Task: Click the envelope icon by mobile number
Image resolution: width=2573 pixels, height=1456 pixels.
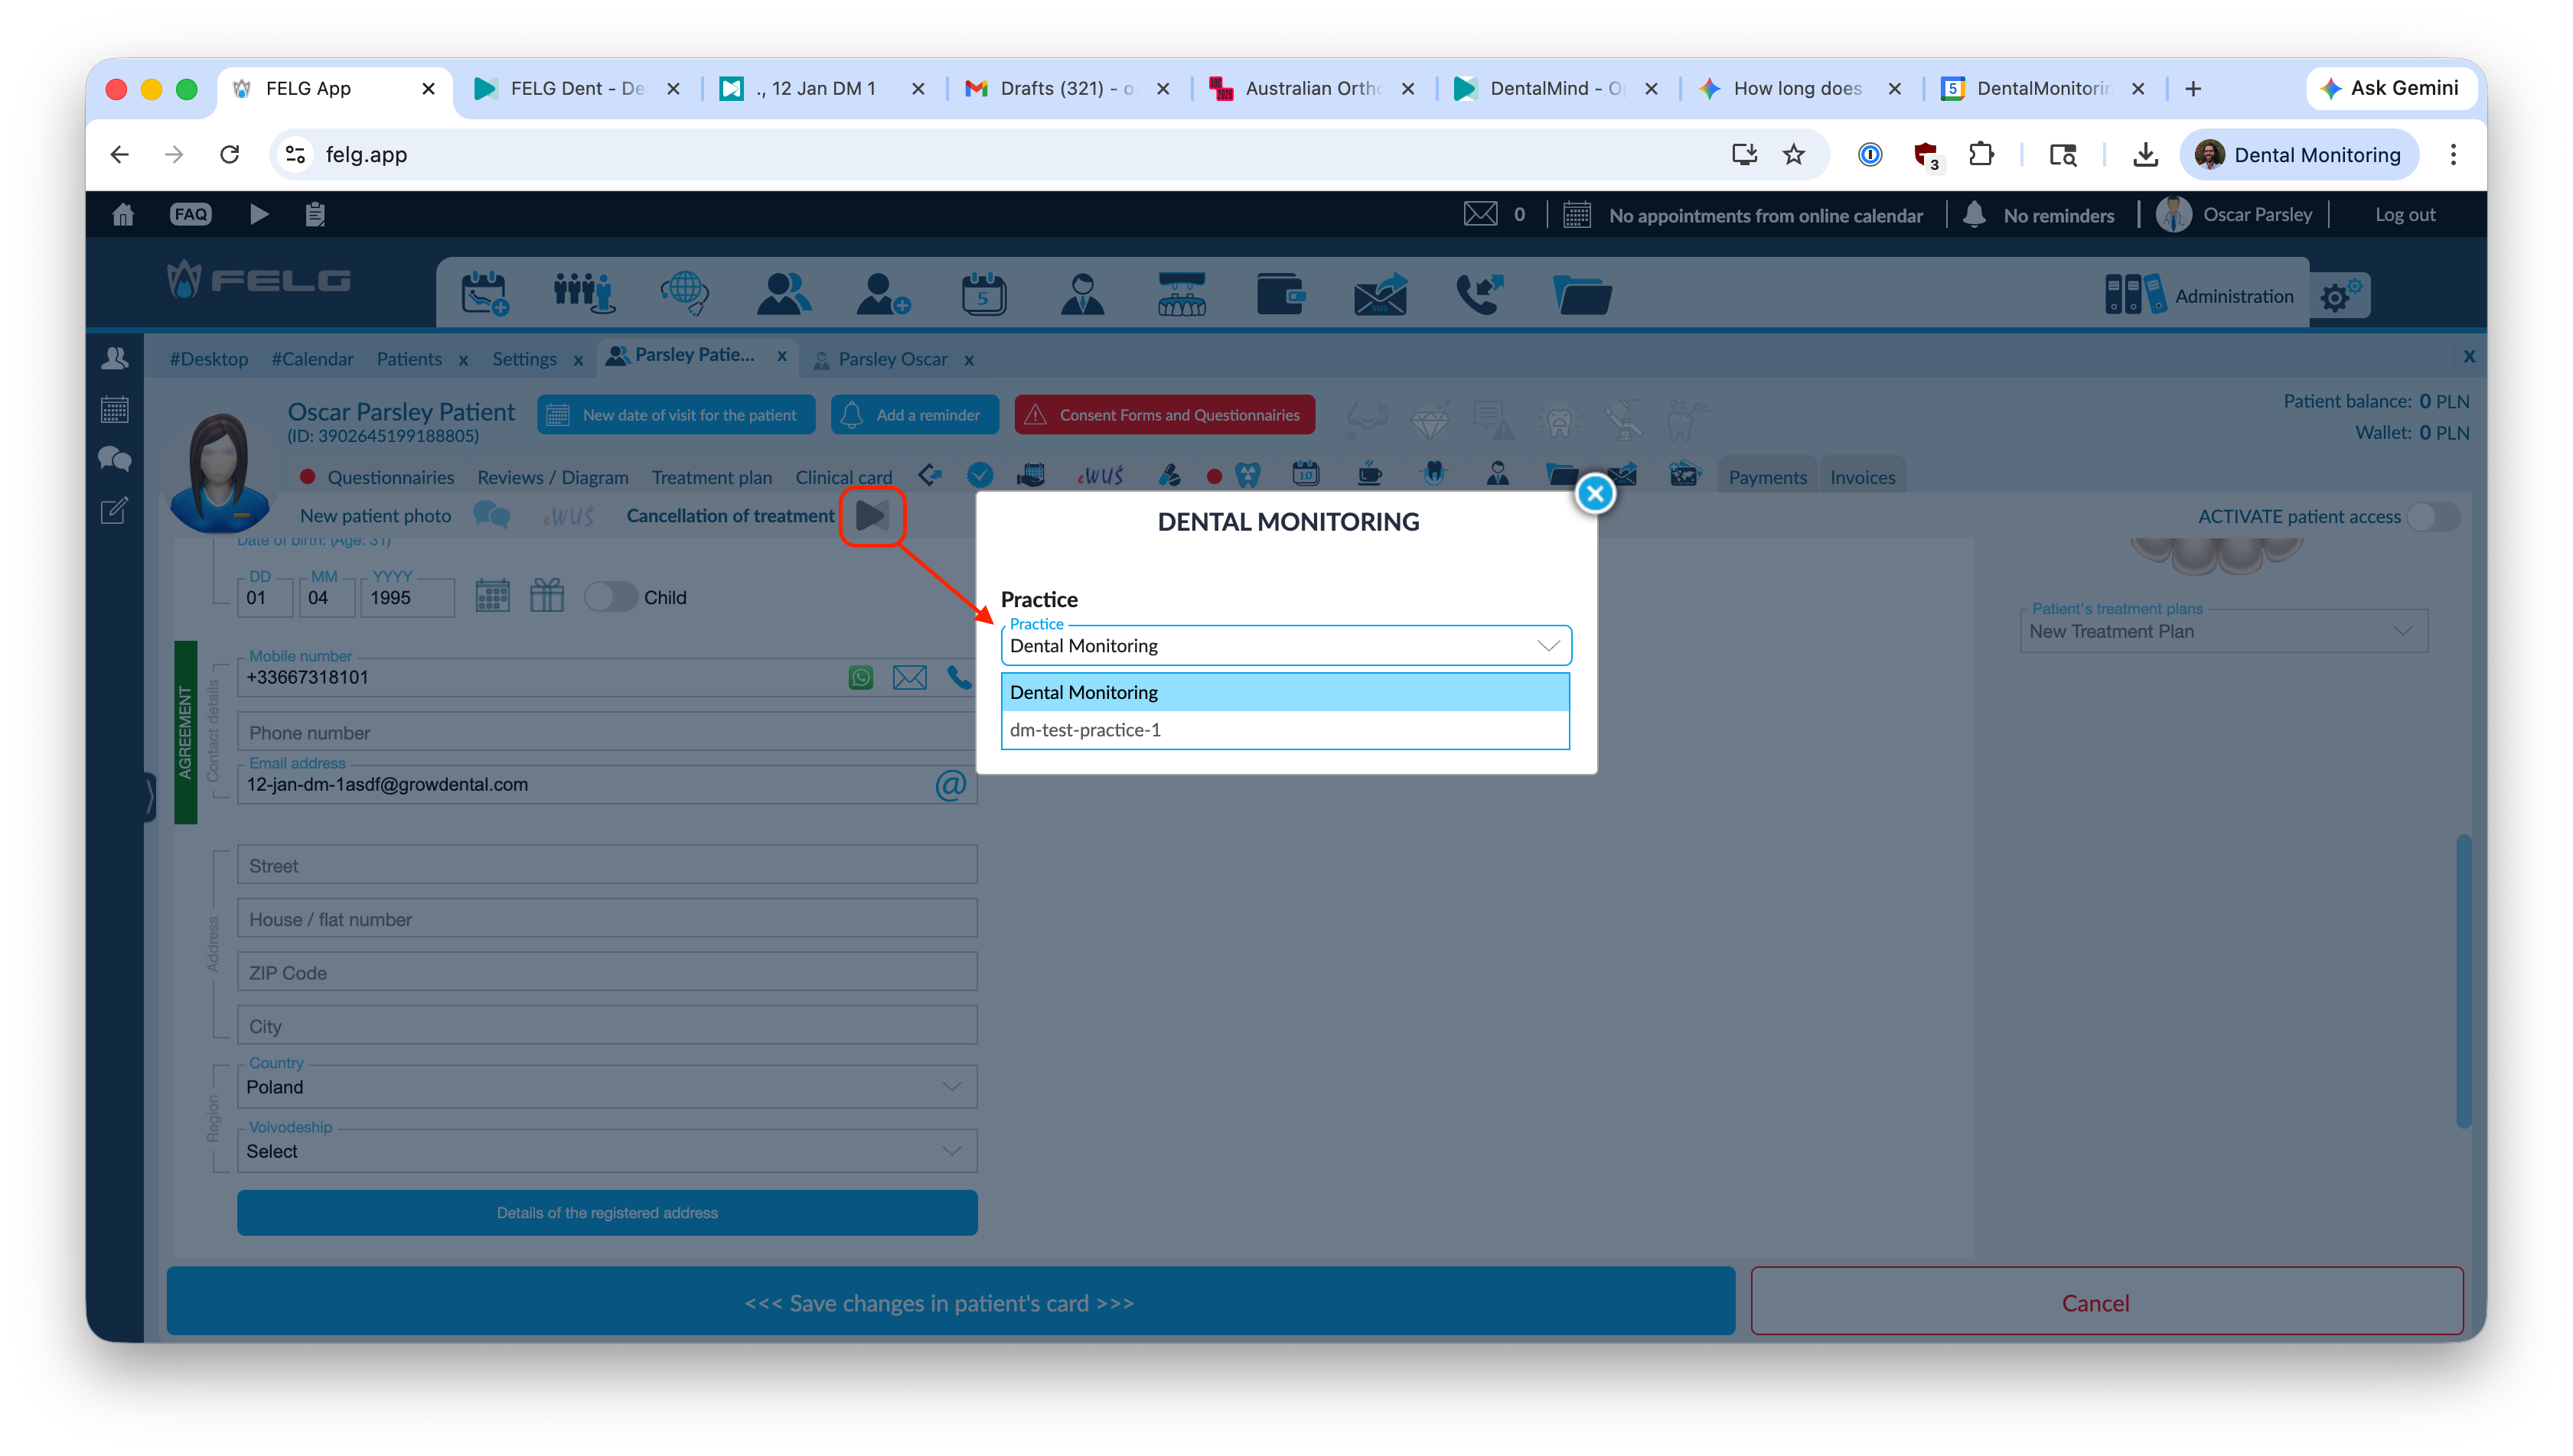Action: [x=908, y=677]
